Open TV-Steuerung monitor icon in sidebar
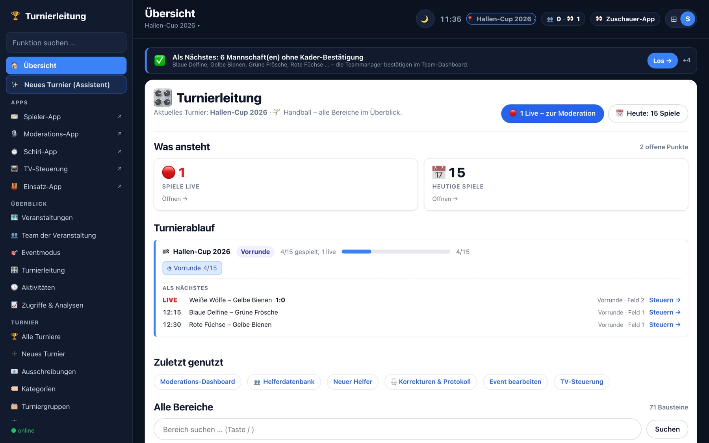The width and height of the screenshot is (709, 443). (x=15, y=169)
